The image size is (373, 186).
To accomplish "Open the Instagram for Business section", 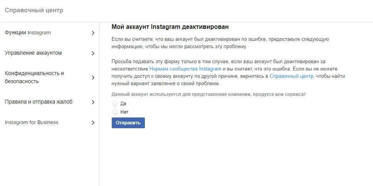I will click(x=31, y=122).
